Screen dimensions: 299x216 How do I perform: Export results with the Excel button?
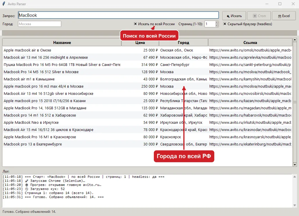tap(284, 16)
